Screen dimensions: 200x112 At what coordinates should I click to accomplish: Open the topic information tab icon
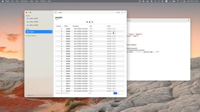tap(87, 22)
